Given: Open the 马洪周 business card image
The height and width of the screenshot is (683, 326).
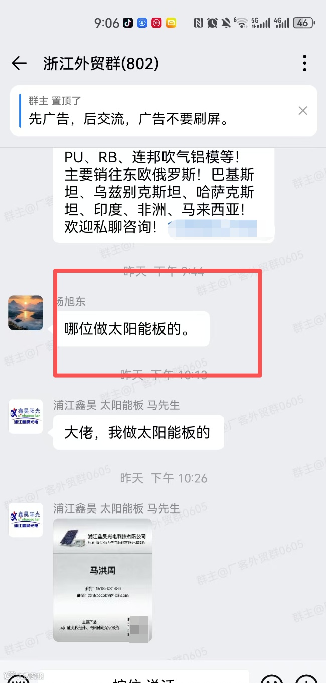Looking at the screenshot, I should (102, 580).
